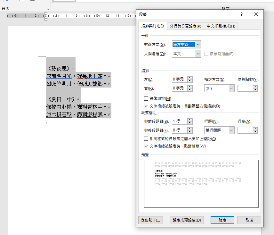
Task: Switch to the 分行與分頁設定 tab
Action: tap(185, 26)
